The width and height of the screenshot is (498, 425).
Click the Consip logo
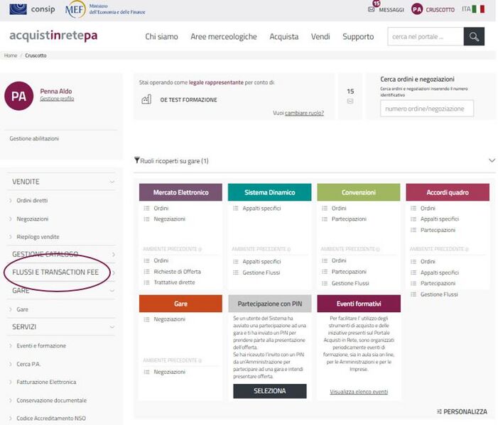pos(32,9)
